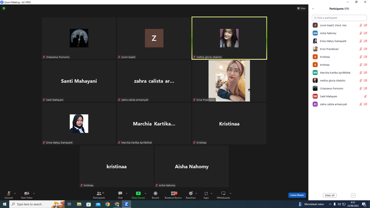Select zahra calista armansyah in participants list
Image resolution: width=370 pixels, height=208 pixels.
pyautogui.click(x=339, y=104)
